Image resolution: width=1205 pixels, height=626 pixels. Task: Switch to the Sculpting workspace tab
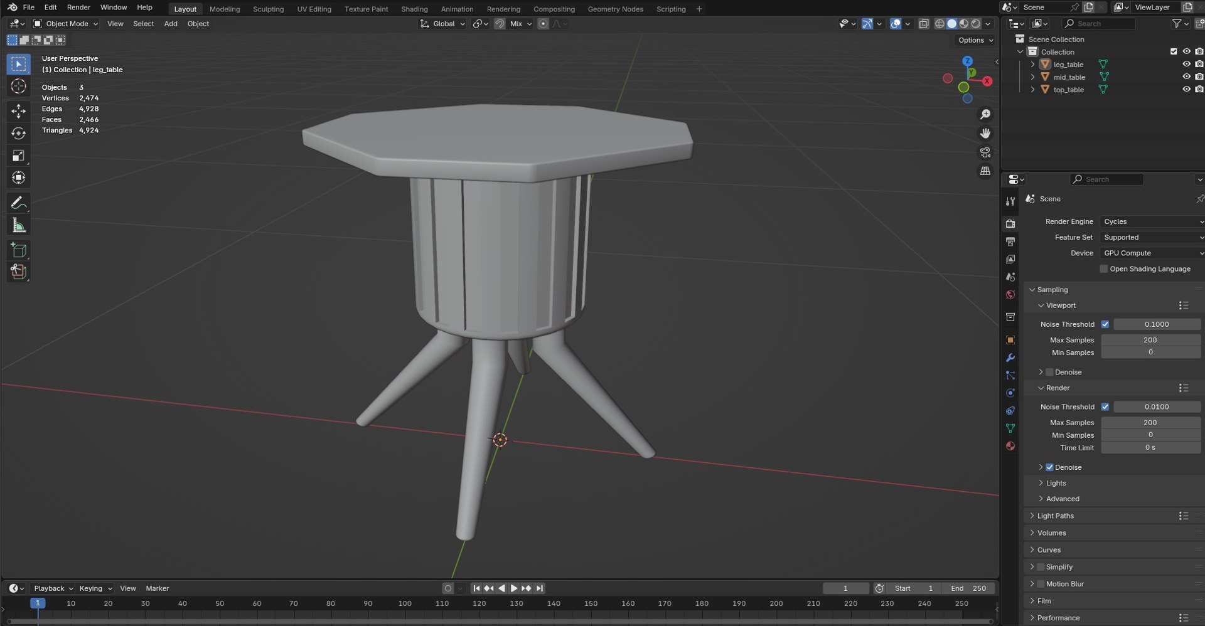pyautogui.click(x=268, y=9)
